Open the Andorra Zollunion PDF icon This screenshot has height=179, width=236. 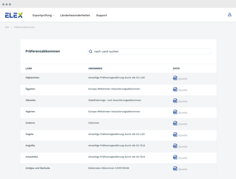175,123
